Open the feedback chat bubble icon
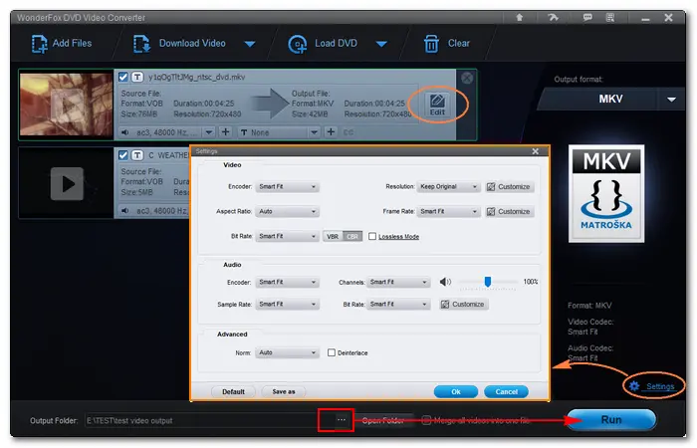This screenshot has width=697, height=448. click(587, 17)
